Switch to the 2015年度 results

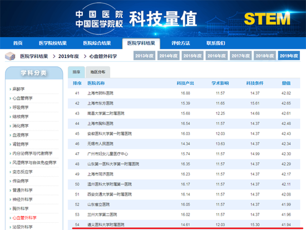point(193,56)
